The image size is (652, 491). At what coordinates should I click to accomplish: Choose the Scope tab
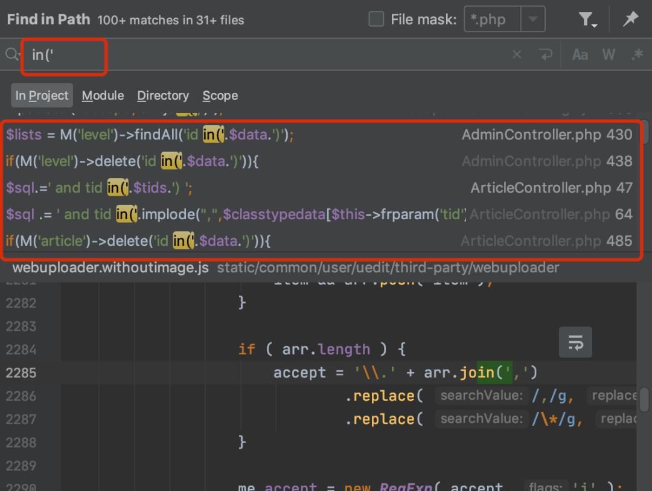(x=220, y=95)
